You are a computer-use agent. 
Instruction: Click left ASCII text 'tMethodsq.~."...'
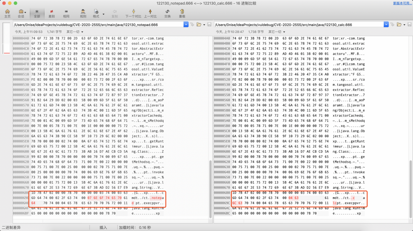(x=148, y=162)
